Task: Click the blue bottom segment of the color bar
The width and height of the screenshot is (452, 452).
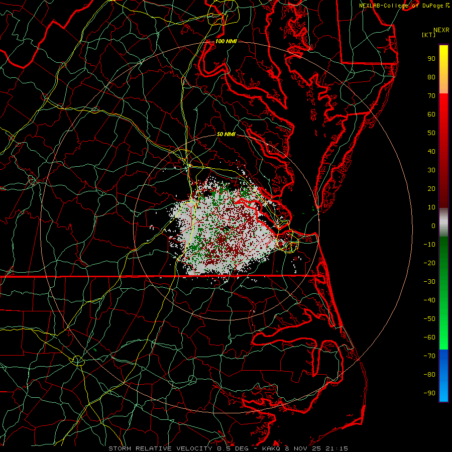Action: [x=443, y=376]
